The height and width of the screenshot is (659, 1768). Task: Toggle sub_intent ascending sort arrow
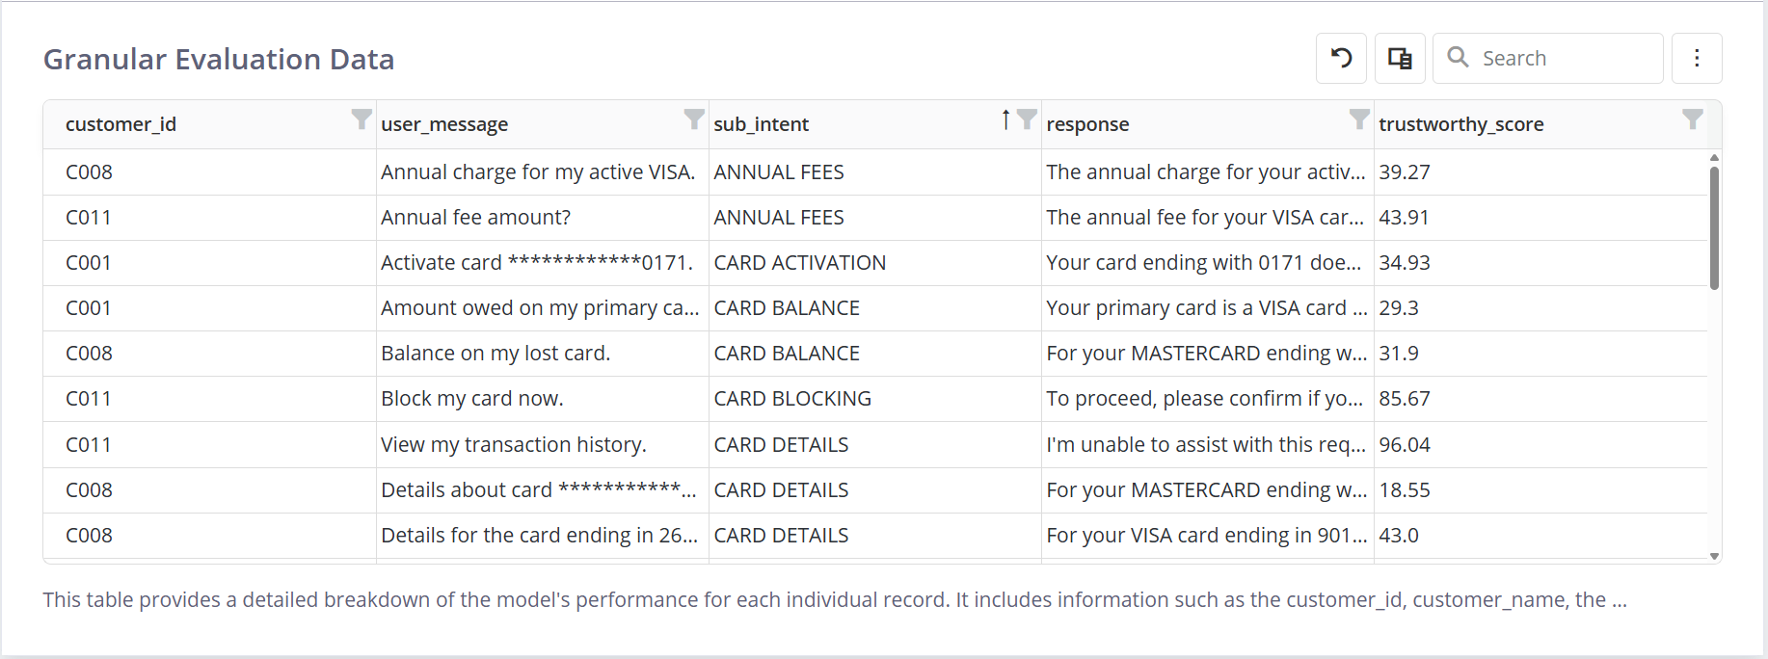coord(1005,119)
